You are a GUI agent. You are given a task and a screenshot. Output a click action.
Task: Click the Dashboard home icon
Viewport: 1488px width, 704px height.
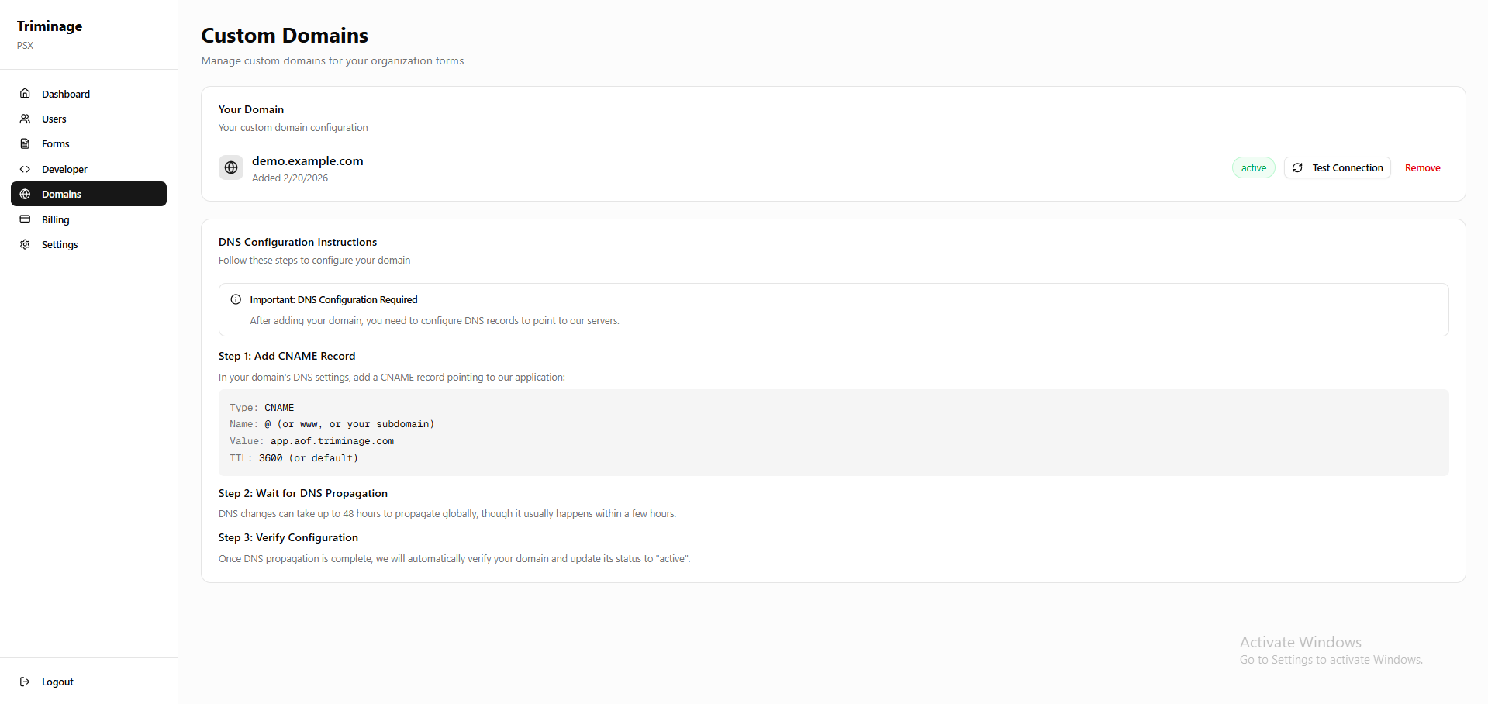coord(25,94)
